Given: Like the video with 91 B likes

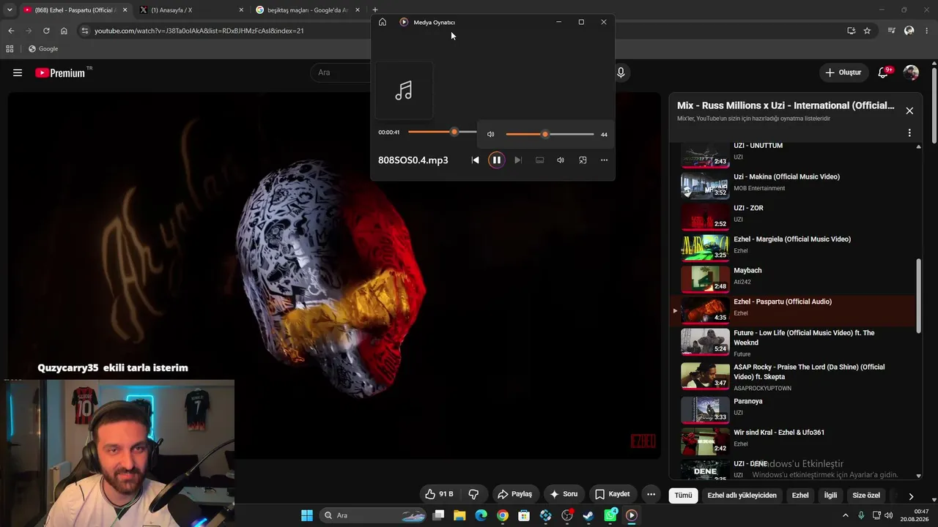Looking at the screenshot, I should point(439,494).
